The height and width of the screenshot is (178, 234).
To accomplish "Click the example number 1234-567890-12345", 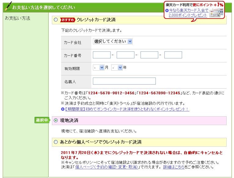I will (x=159, y=93).
